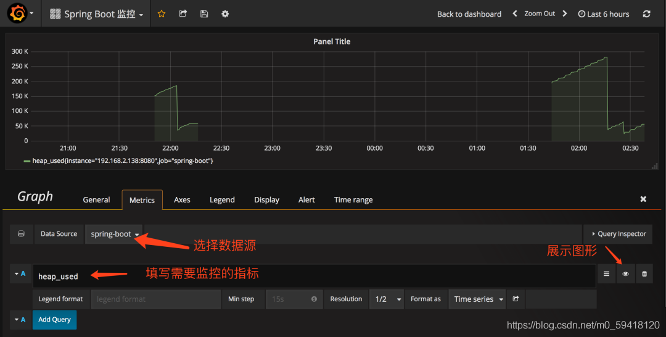
Task: Open the Format as Time series dropdown
Action: click(x=477, y=299)
